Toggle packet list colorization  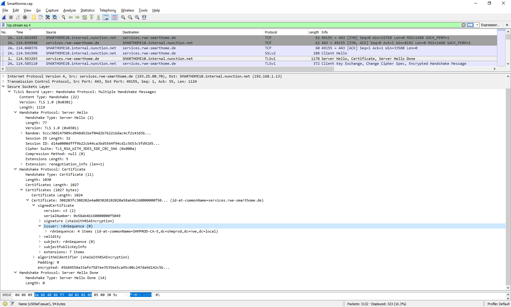click(115, 17)
